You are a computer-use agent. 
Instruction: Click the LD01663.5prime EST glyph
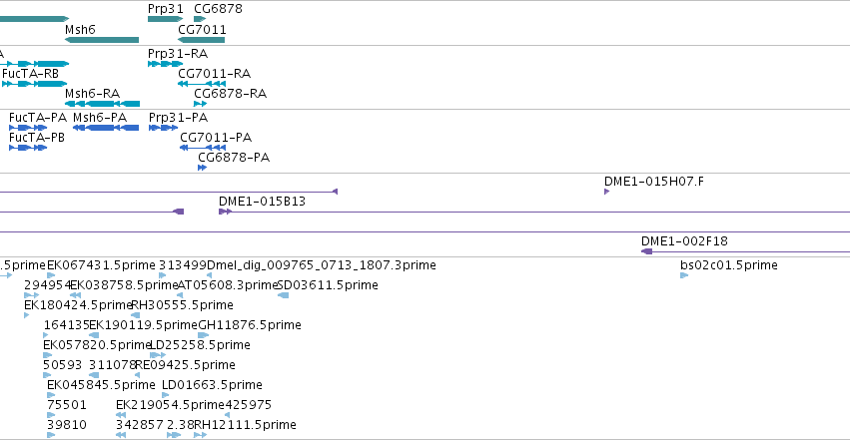point(166,394)
